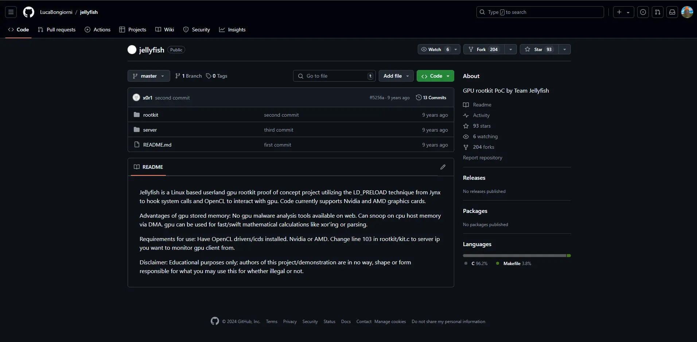View the 1 Branch link
Image resolution: width=697 pixels, height=342 pixels.
click(188, 76)
